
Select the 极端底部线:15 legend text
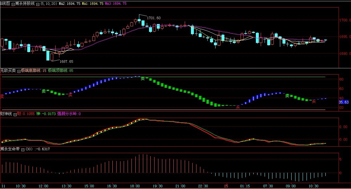(x=33, y=71)
